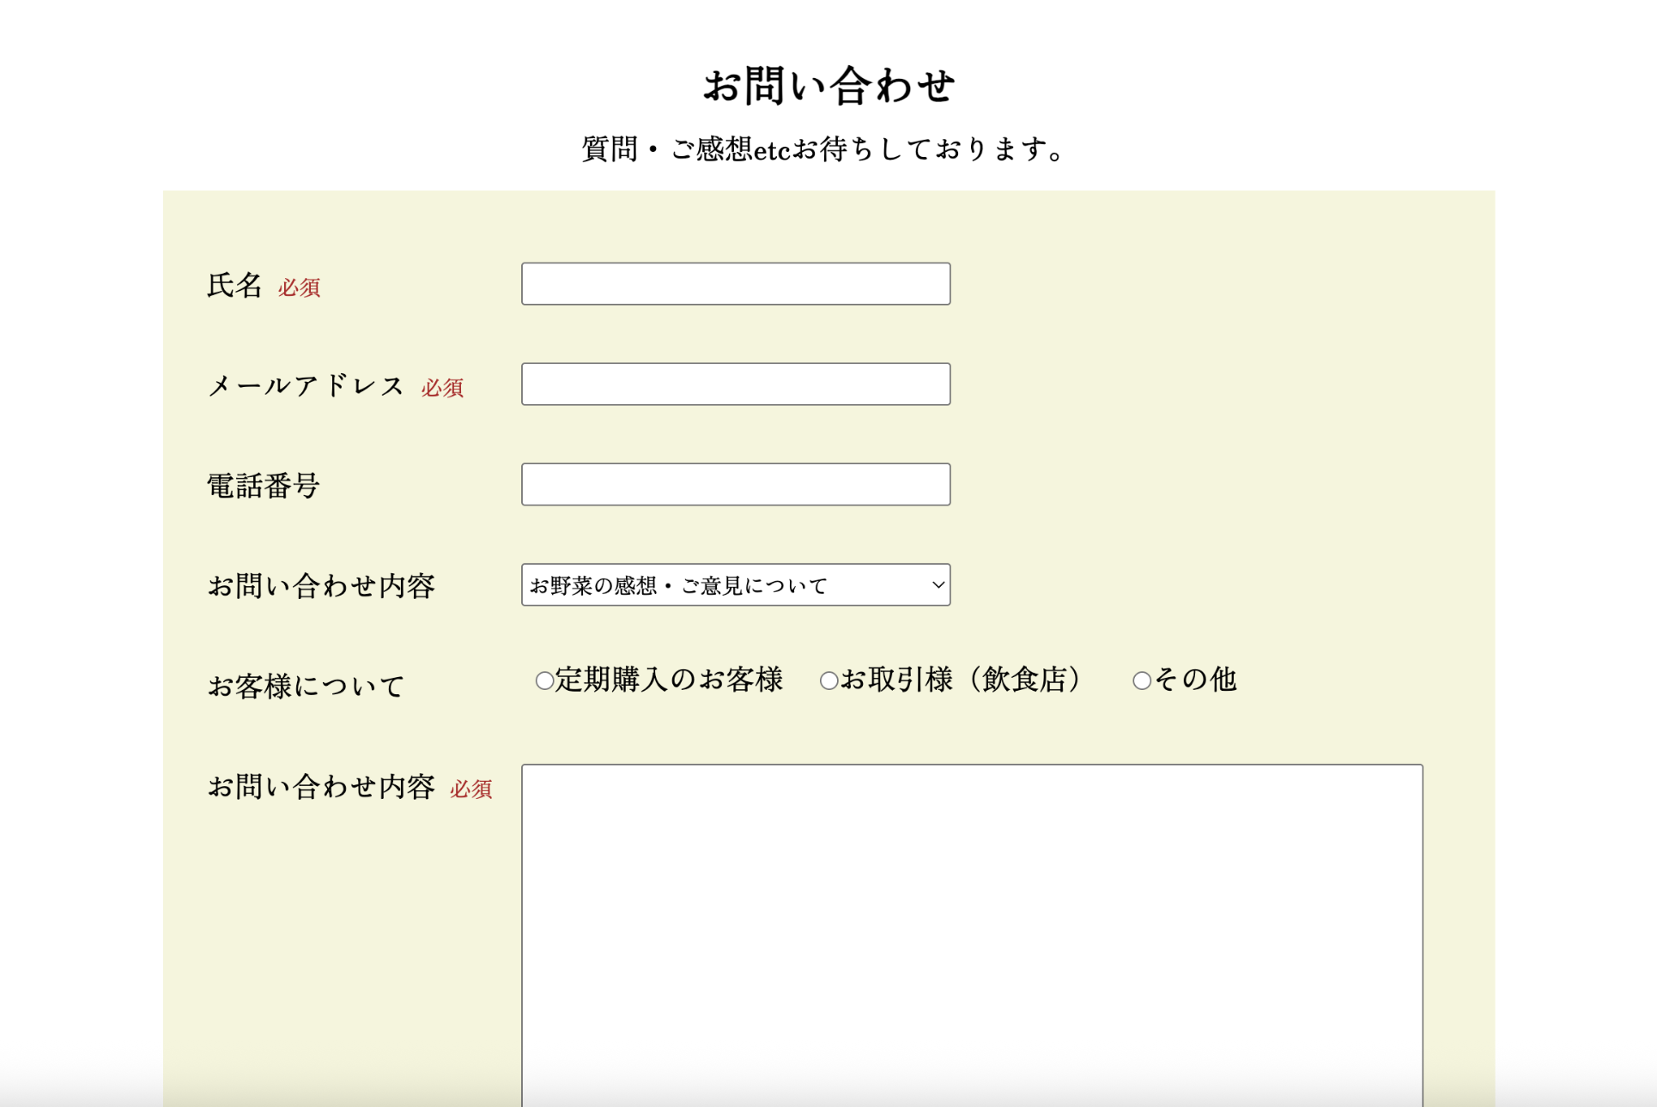Click inside the large inquiry message textarea
The image size is (1657, 1107).
pyautogui.click(x=971, y=927)
